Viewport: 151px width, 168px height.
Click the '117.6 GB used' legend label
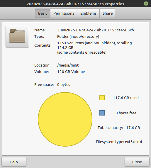126,98
